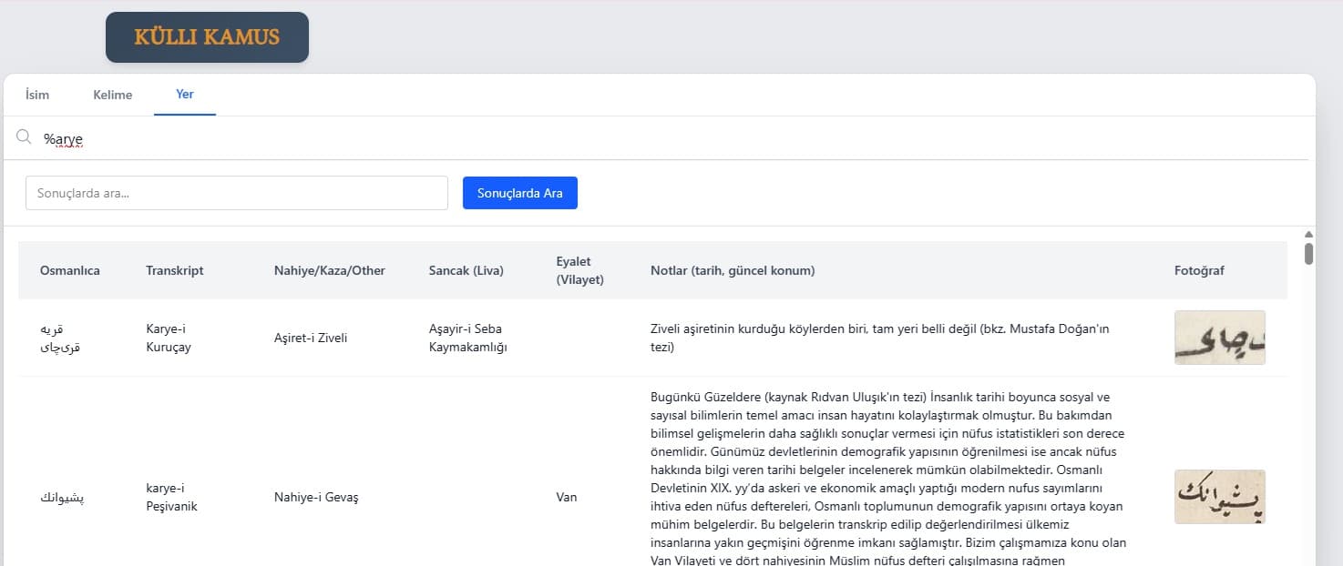Click the search magnifier icon
The image size is (1343, 566).
click(24, 137)
